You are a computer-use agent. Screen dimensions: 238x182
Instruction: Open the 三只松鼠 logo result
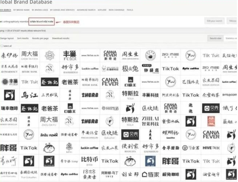(49, 95)
